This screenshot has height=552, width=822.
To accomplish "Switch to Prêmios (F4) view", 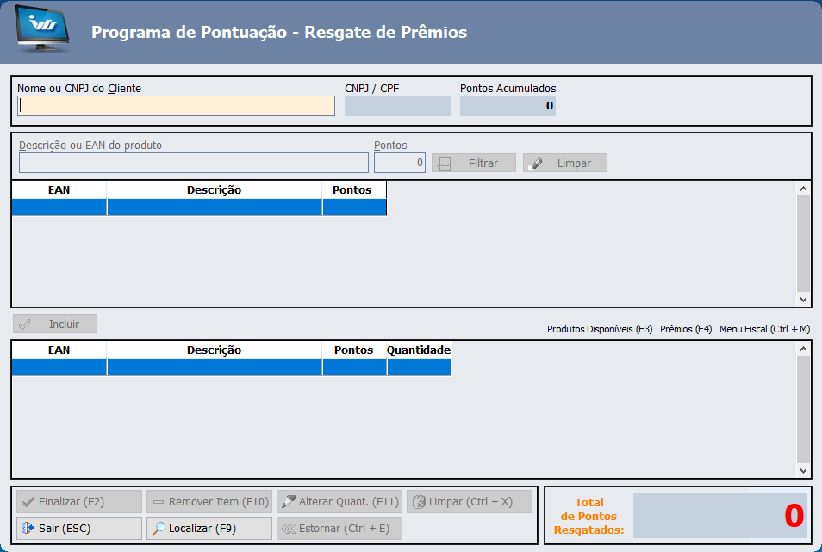I will coord(686,329).
